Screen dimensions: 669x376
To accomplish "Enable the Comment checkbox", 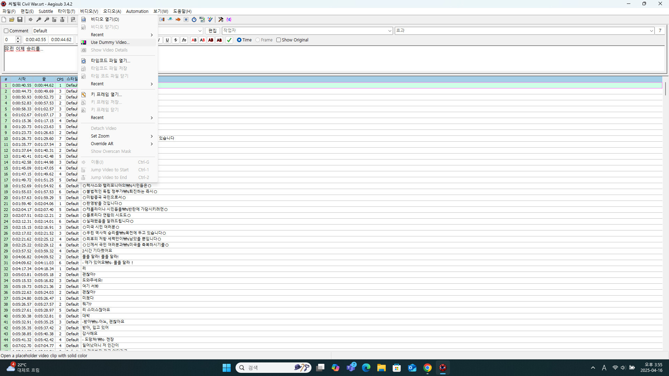I will pyautogui.click(x=6, y=31).
